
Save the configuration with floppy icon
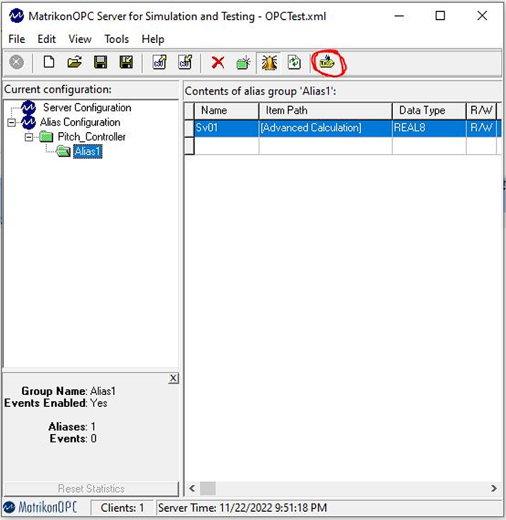101,62
